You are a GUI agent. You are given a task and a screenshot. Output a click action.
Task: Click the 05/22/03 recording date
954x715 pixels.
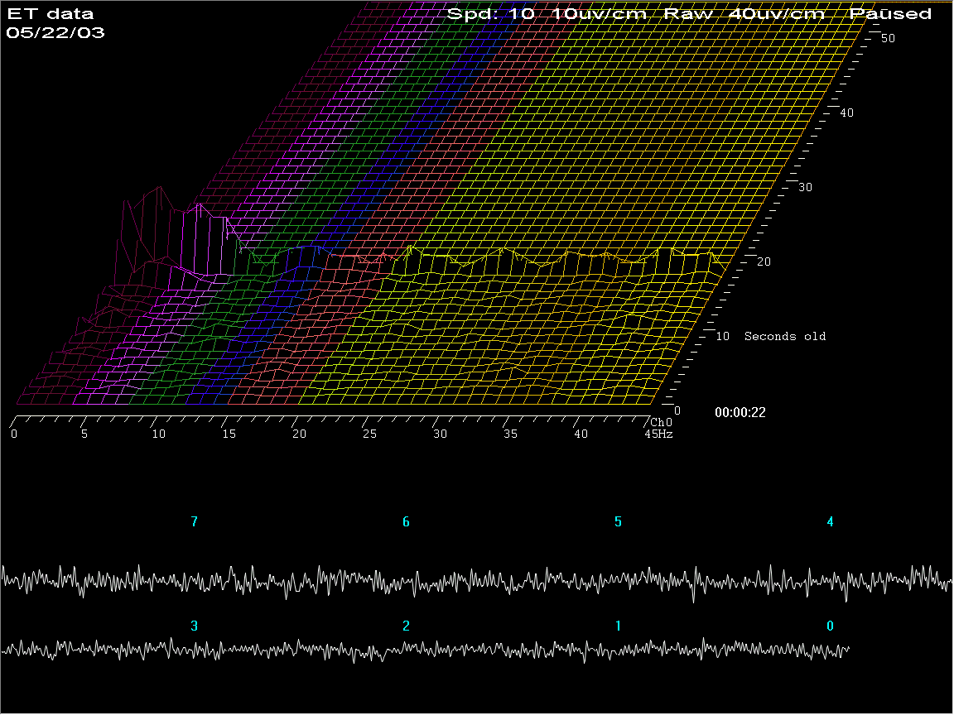click(x=55, y=34)
